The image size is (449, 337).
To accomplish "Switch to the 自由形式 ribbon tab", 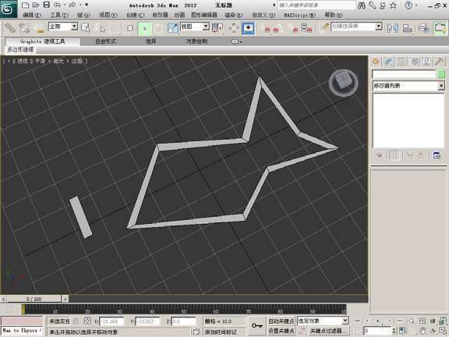I will (x=105, y=41).
